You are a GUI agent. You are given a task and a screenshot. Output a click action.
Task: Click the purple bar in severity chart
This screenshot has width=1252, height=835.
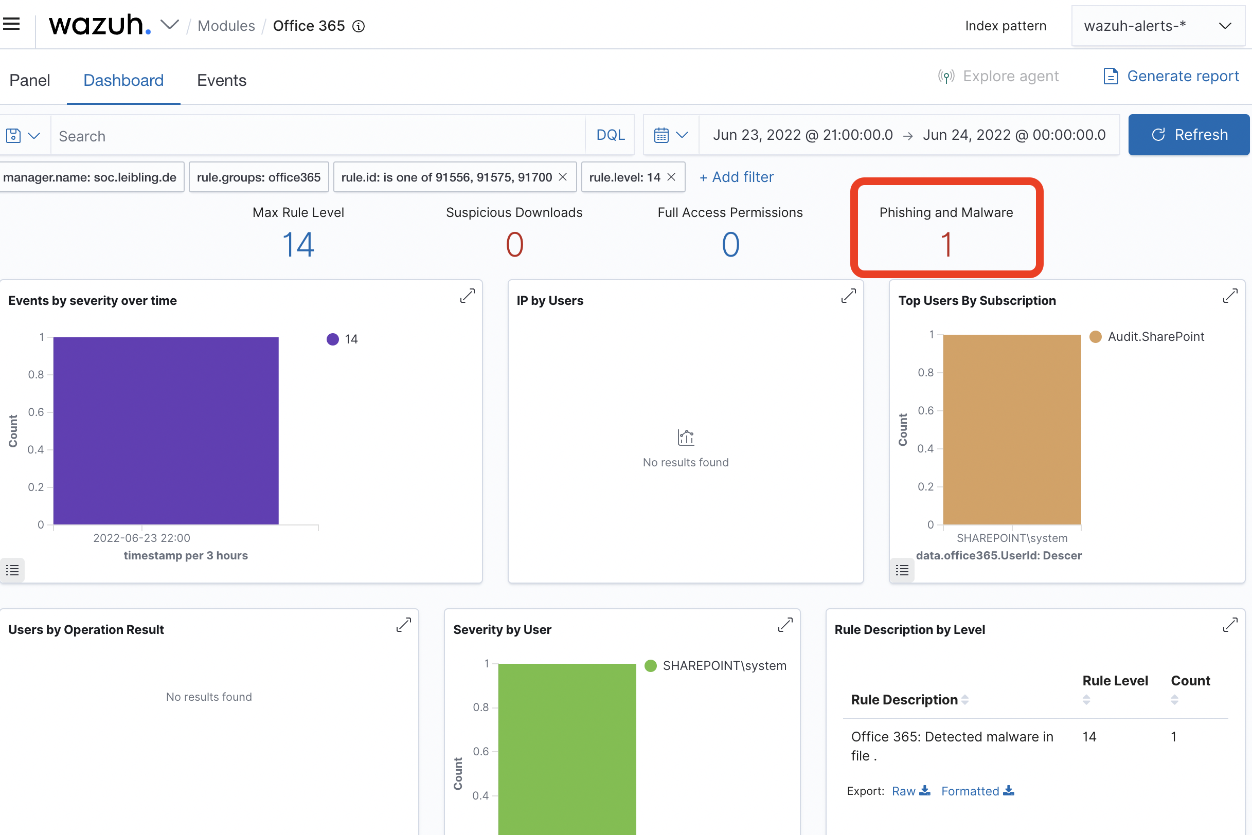[x=166, y=431]
